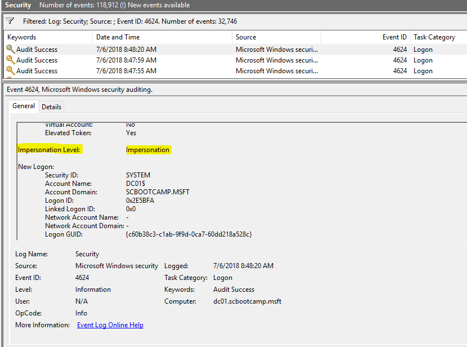
Task: Click the Account Domain value SCBOOTCAMP.MSFT
Action: pos(158,192)
